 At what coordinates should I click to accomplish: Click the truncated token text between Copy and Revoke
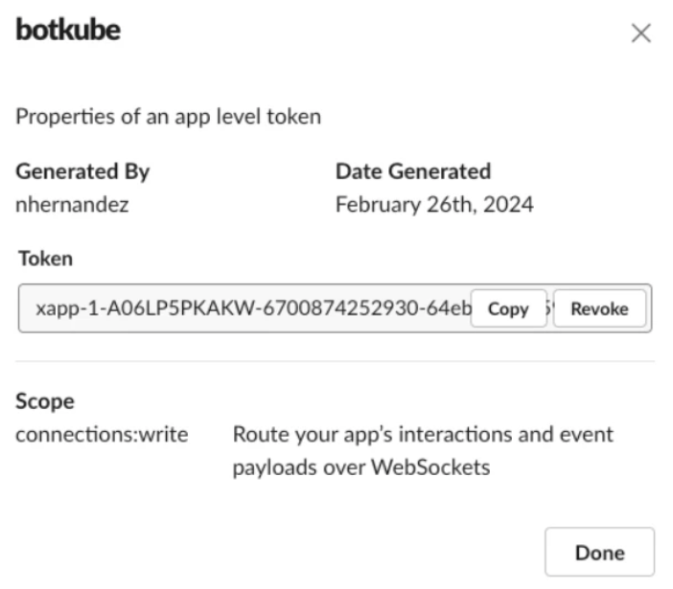[549, 308]
